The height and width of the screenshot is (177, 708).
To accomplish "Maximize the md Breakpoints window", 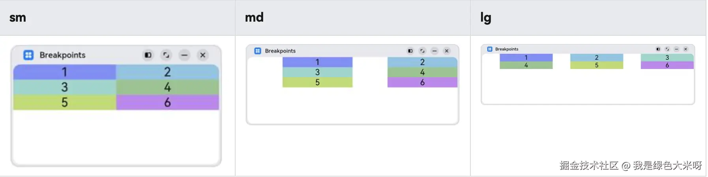I will point(422,51).
